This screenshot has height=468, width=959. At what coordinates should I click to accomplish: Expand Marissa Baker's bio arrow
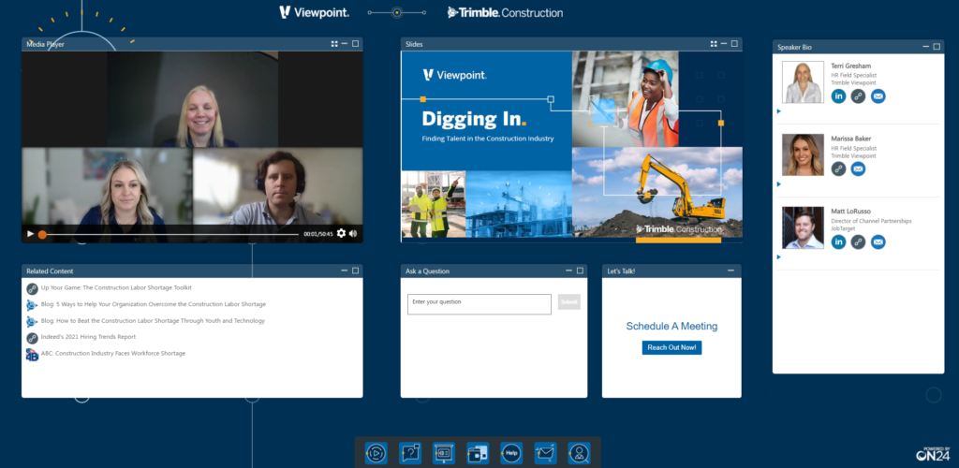[778, 183]
